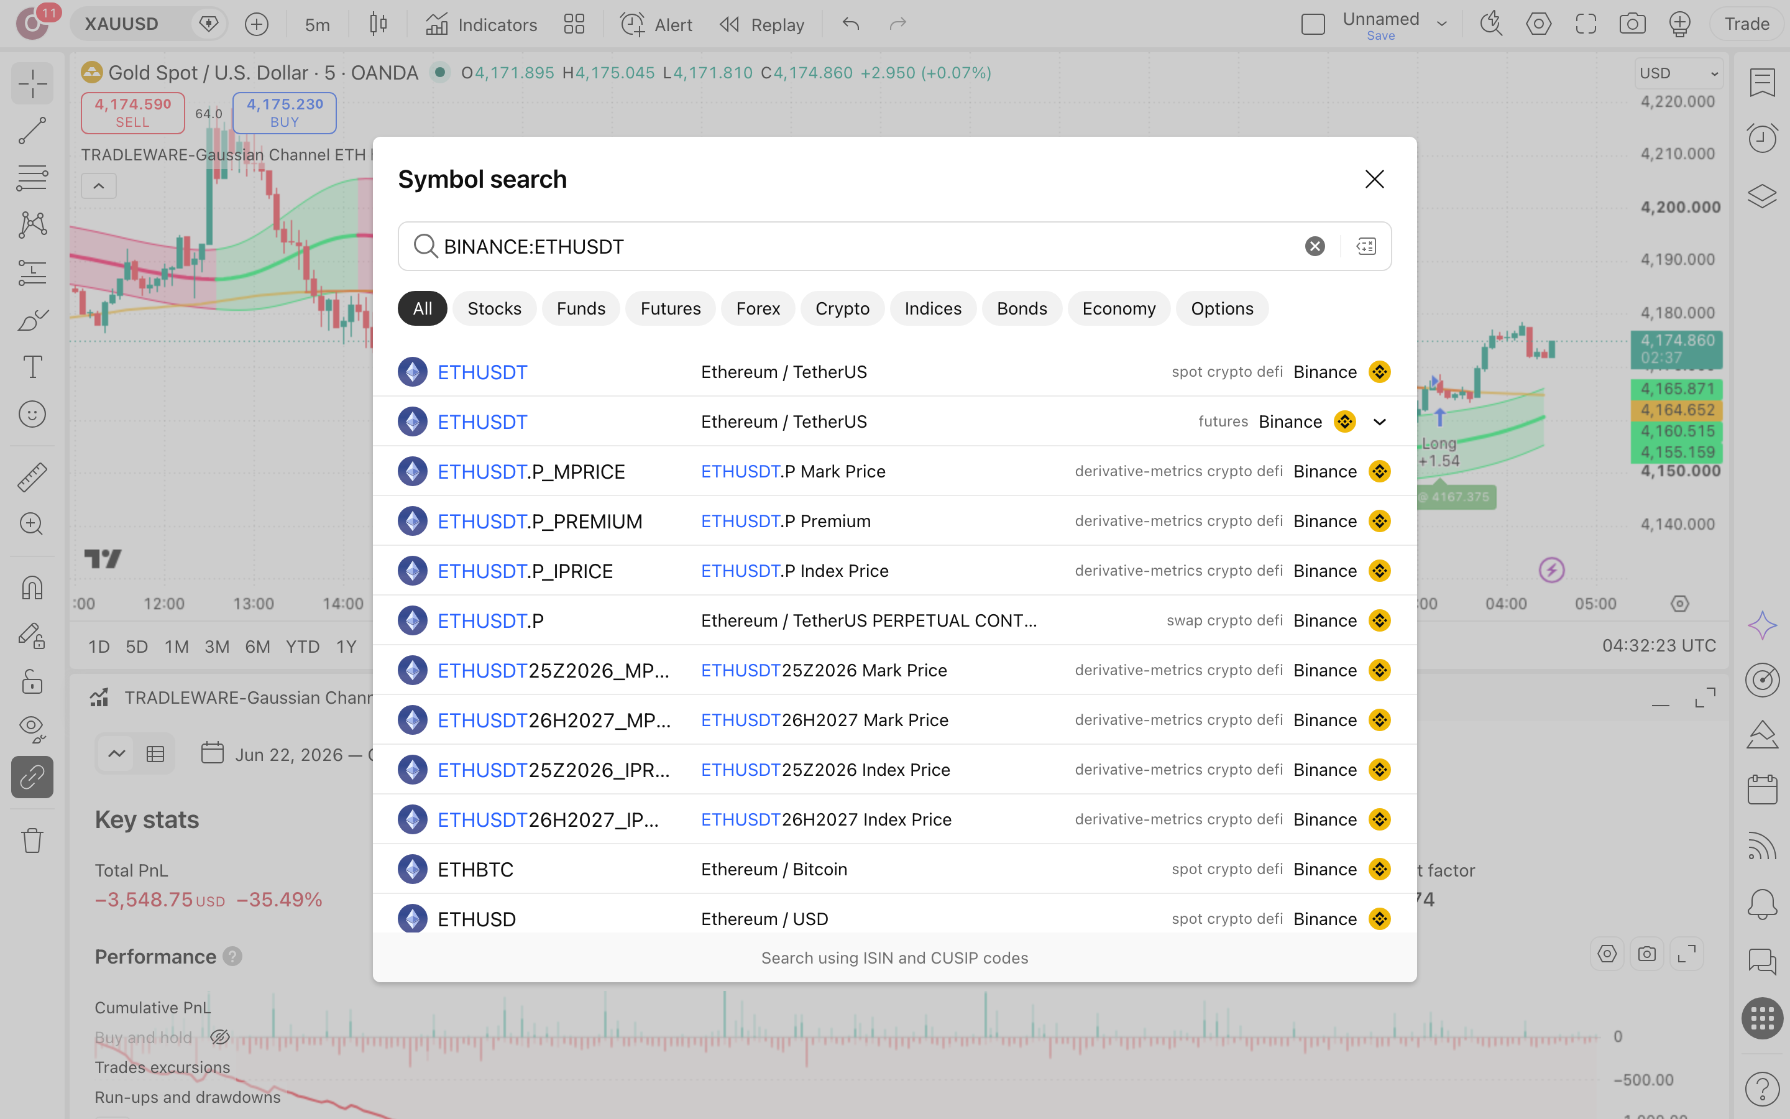Open the candle chart style dropdown
1790x1119 pixels.
tap(378, 24)
